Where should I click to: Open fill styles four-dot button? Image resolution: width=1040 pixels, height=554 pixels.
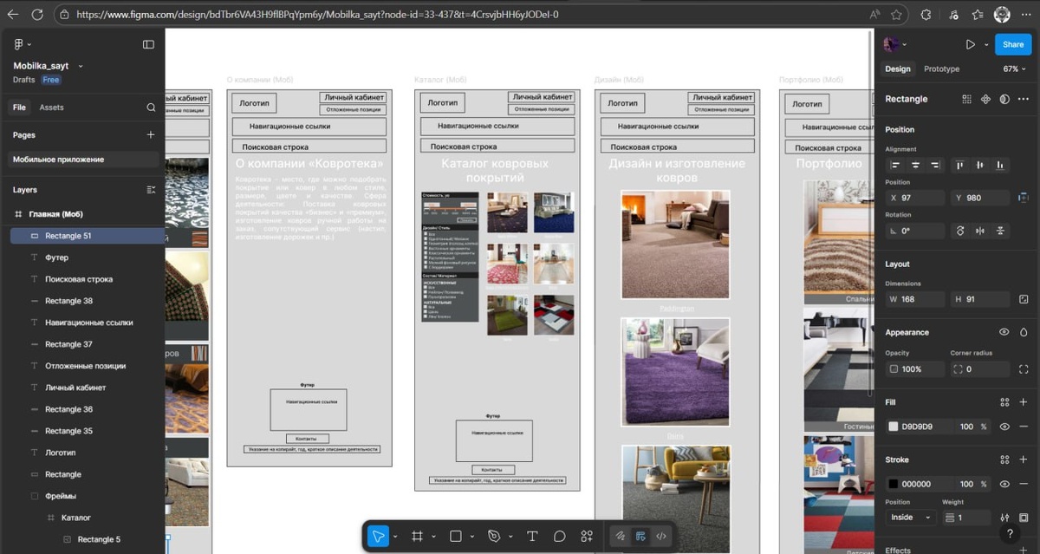[1004, 402]
